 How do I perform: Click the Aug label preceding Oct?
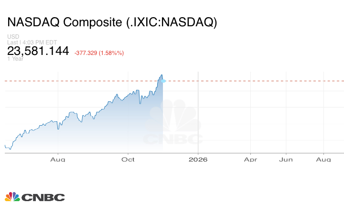58,159
